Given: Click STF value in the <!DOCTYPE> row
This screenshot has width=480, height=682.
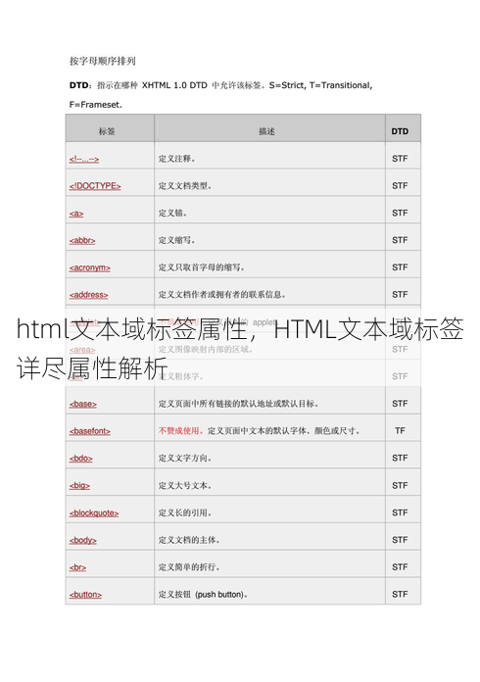Looking at the screenshot, I should (x=400, y=186).
